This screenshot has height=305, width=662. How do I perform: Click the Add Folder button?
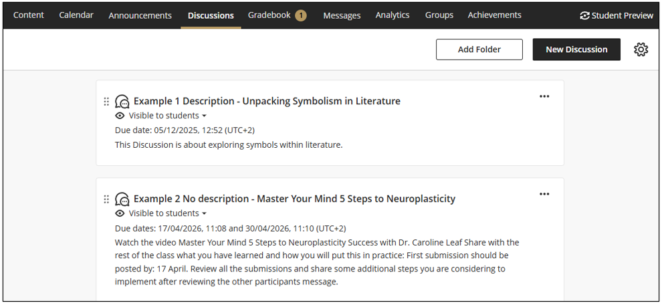point(479,49)
